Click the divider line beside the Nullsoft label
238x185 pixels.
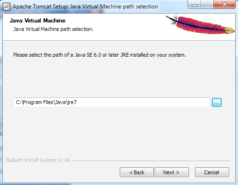(151, 161)
